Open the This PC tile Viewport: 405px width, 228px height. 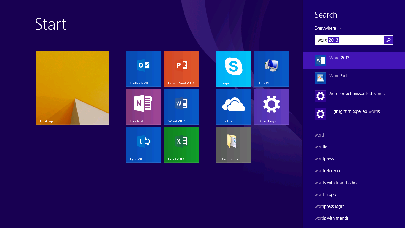click(x=272, y=69)
